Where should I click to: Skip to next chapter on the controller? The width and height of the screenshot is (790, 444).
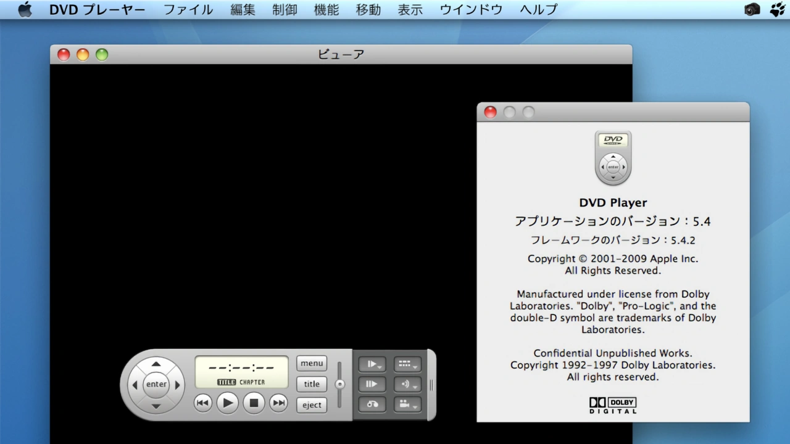[279, 403]
